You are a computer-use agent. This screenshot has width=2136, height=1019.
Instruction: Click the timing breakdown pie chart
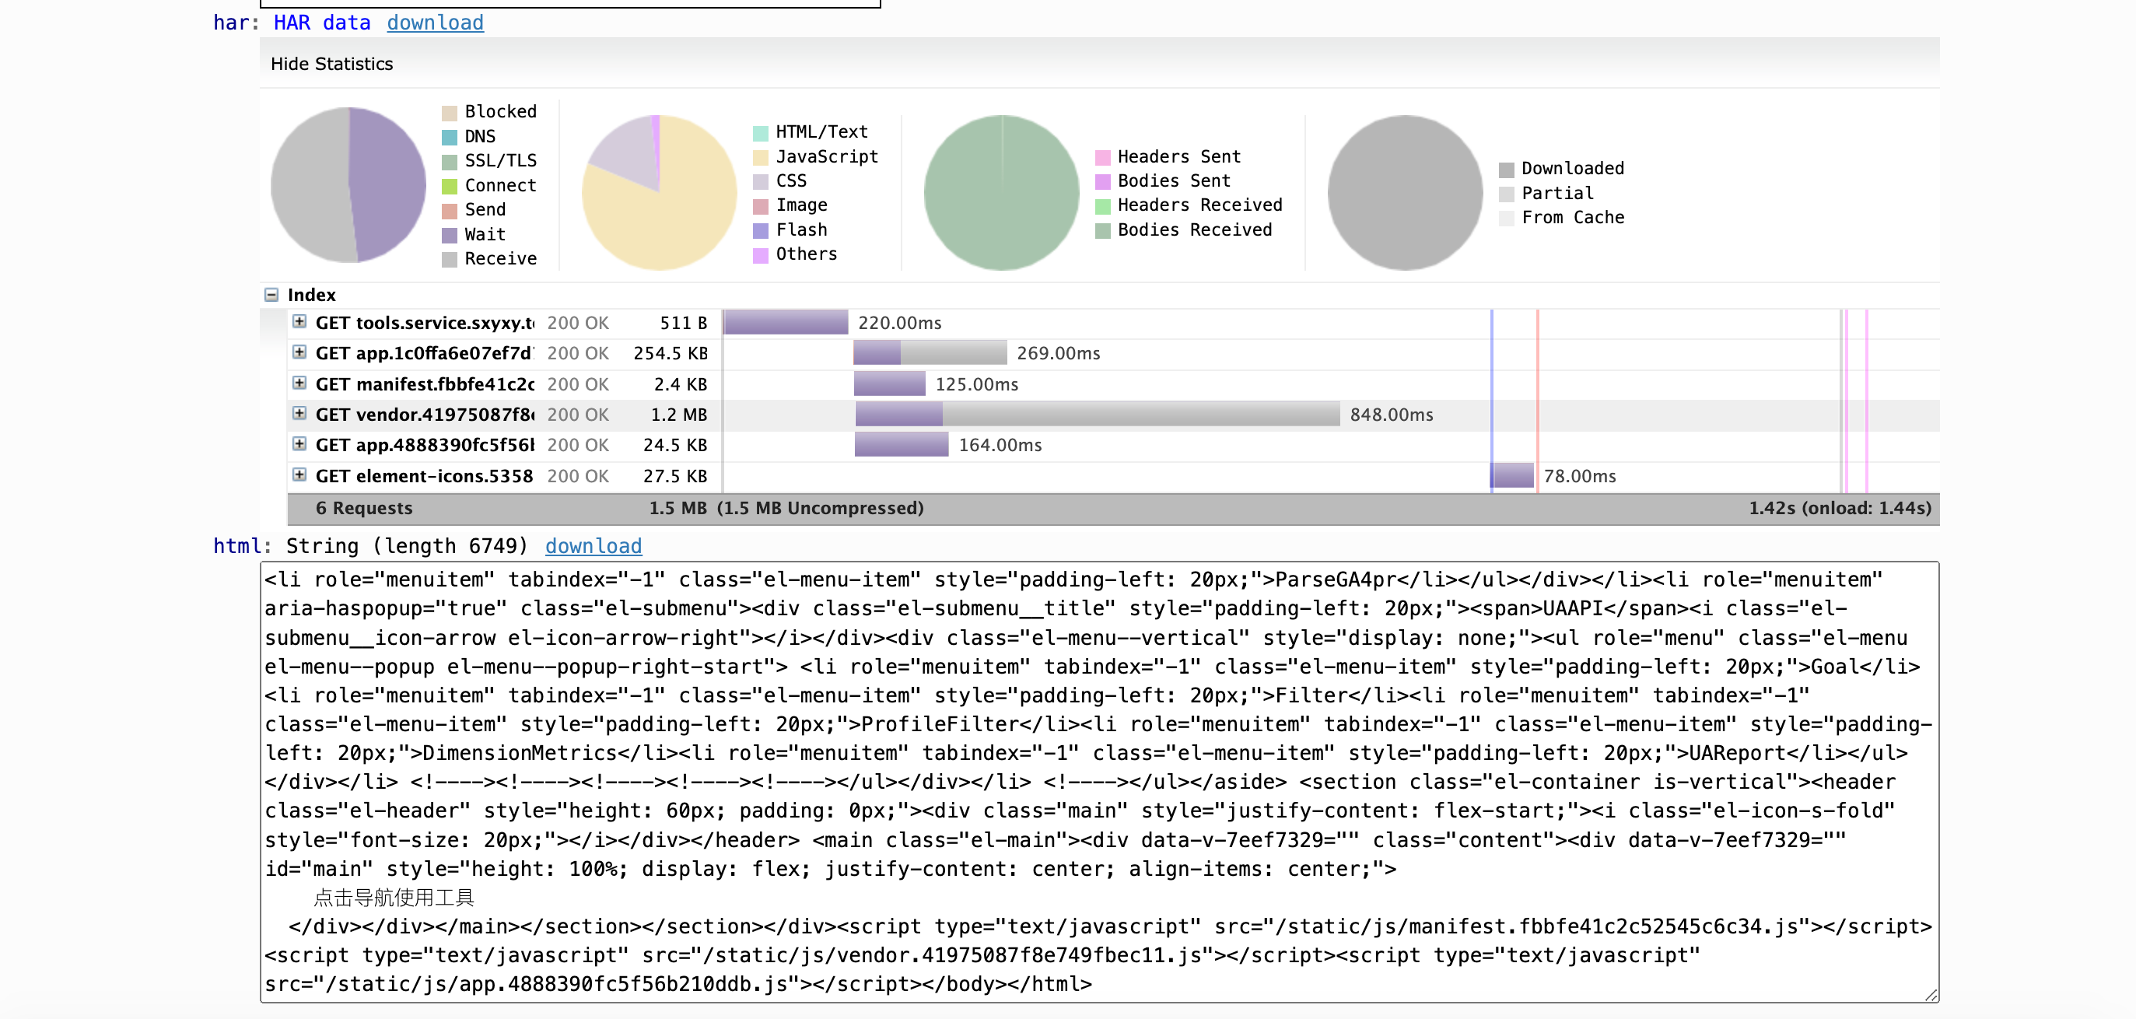tap(348, 185)
